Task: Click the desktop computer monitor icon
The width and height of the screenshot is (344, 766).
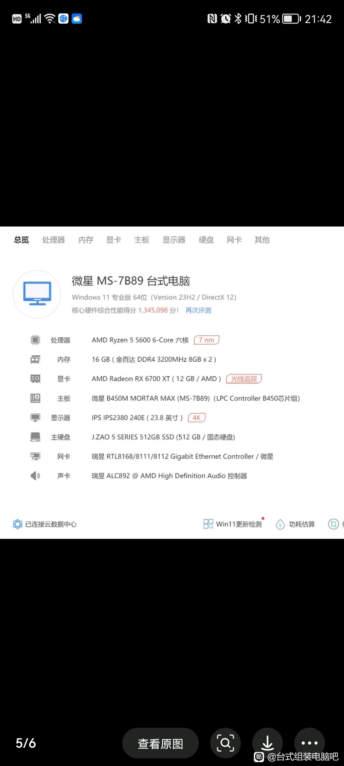Action: [37, 294]
